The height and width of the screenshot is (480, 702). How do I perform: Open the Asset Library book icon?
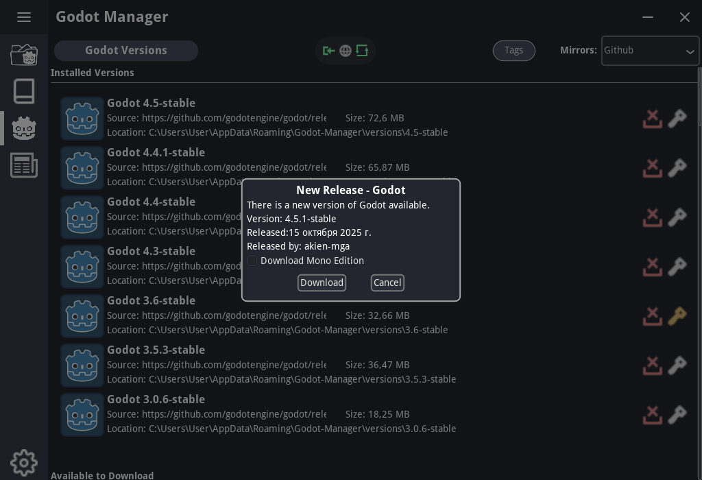pos(24,91)
